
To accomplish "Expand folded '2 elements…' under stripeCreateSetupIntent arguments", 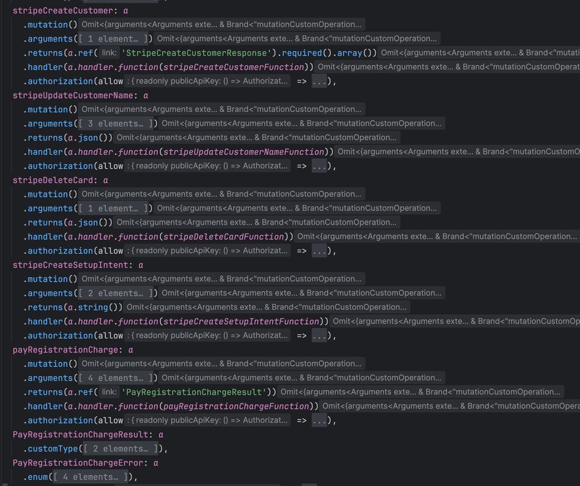I will (115, 293).
